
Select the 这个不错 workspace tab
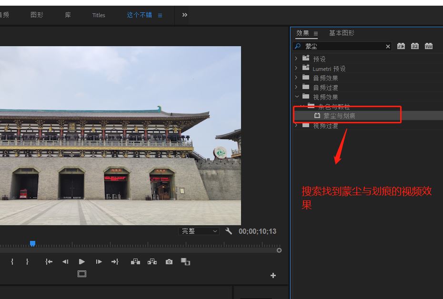coord(139,15)
